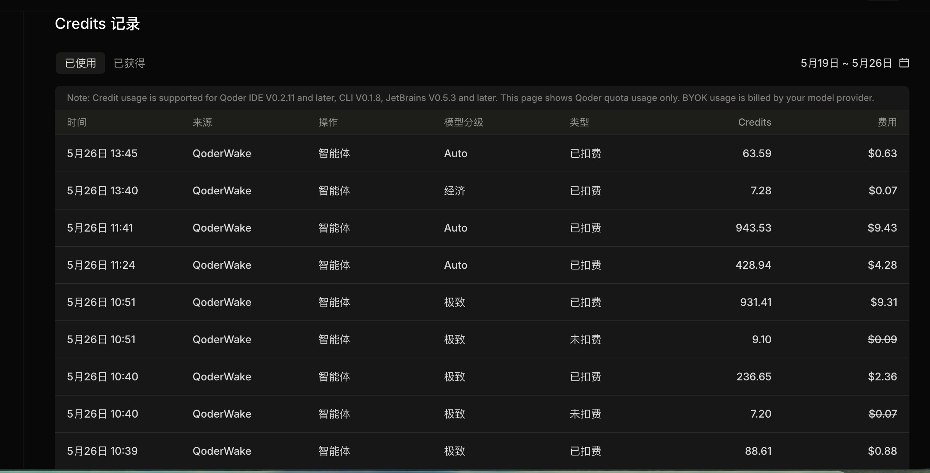930x473 pixels.
Task: Select the 已扣费 status in the 63.59 row
Action: pyautogui.click(x=586, y=153)
